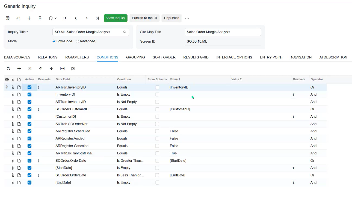Move condition row down
Screen dimensions: 352x204
pyautogui.click(x=52, y=69)
